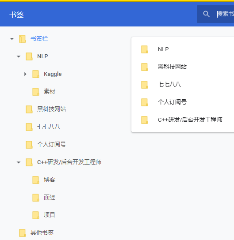234x240 pixels.
Task: Select 个人订阅号 text in the list card
Action: tap(172, 102)
